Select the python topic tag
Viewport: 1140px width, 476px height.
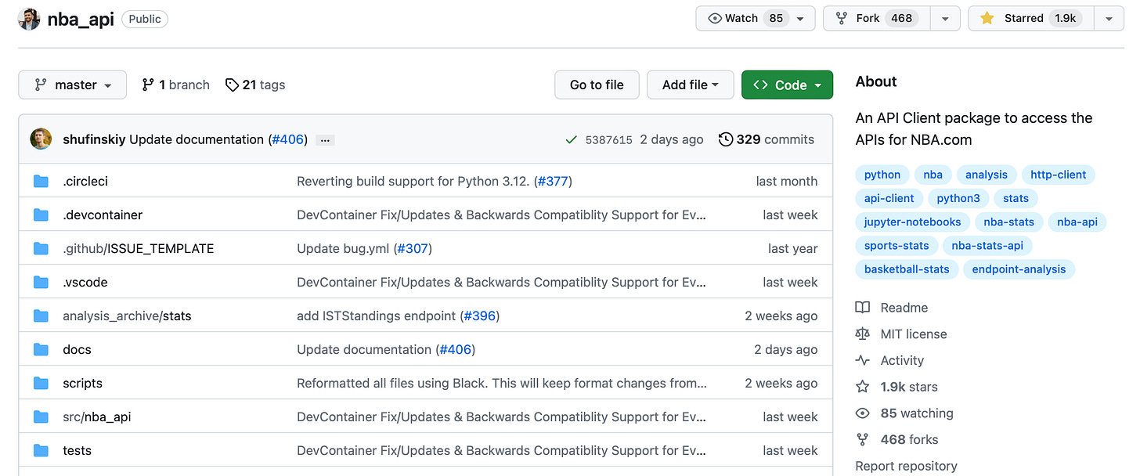882,175
